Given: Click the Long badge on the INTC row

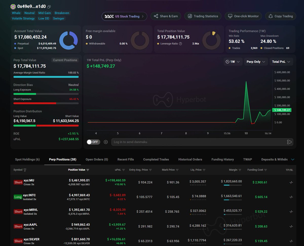Looking at the screenshot, I should 18,197.
